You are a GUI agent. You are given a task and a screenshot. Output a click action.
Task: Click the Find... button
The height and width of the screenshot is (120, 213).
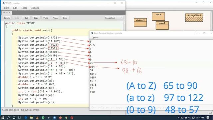[x=55, y=18]
